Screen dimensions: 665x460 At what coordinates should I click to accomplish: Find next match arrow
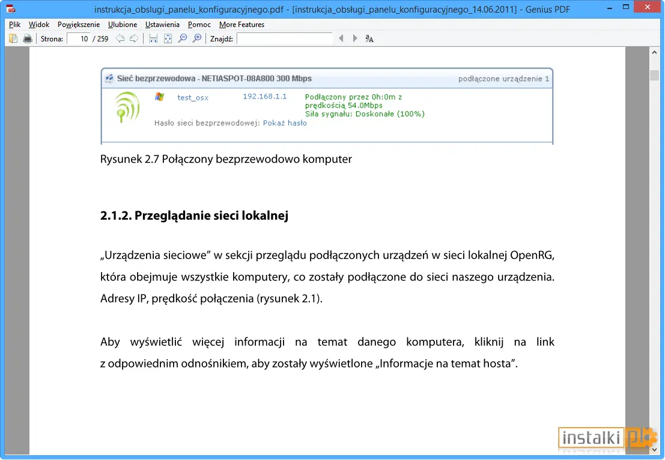[355, 38]
